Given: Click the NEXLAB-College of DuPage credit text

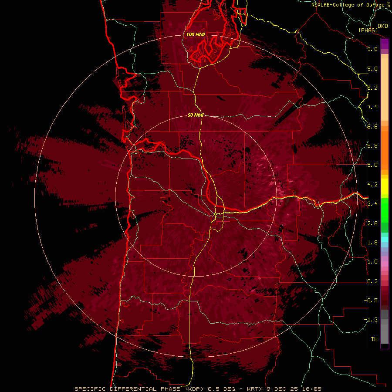Looking at the screenshot, I should click(x=348, y=5).
